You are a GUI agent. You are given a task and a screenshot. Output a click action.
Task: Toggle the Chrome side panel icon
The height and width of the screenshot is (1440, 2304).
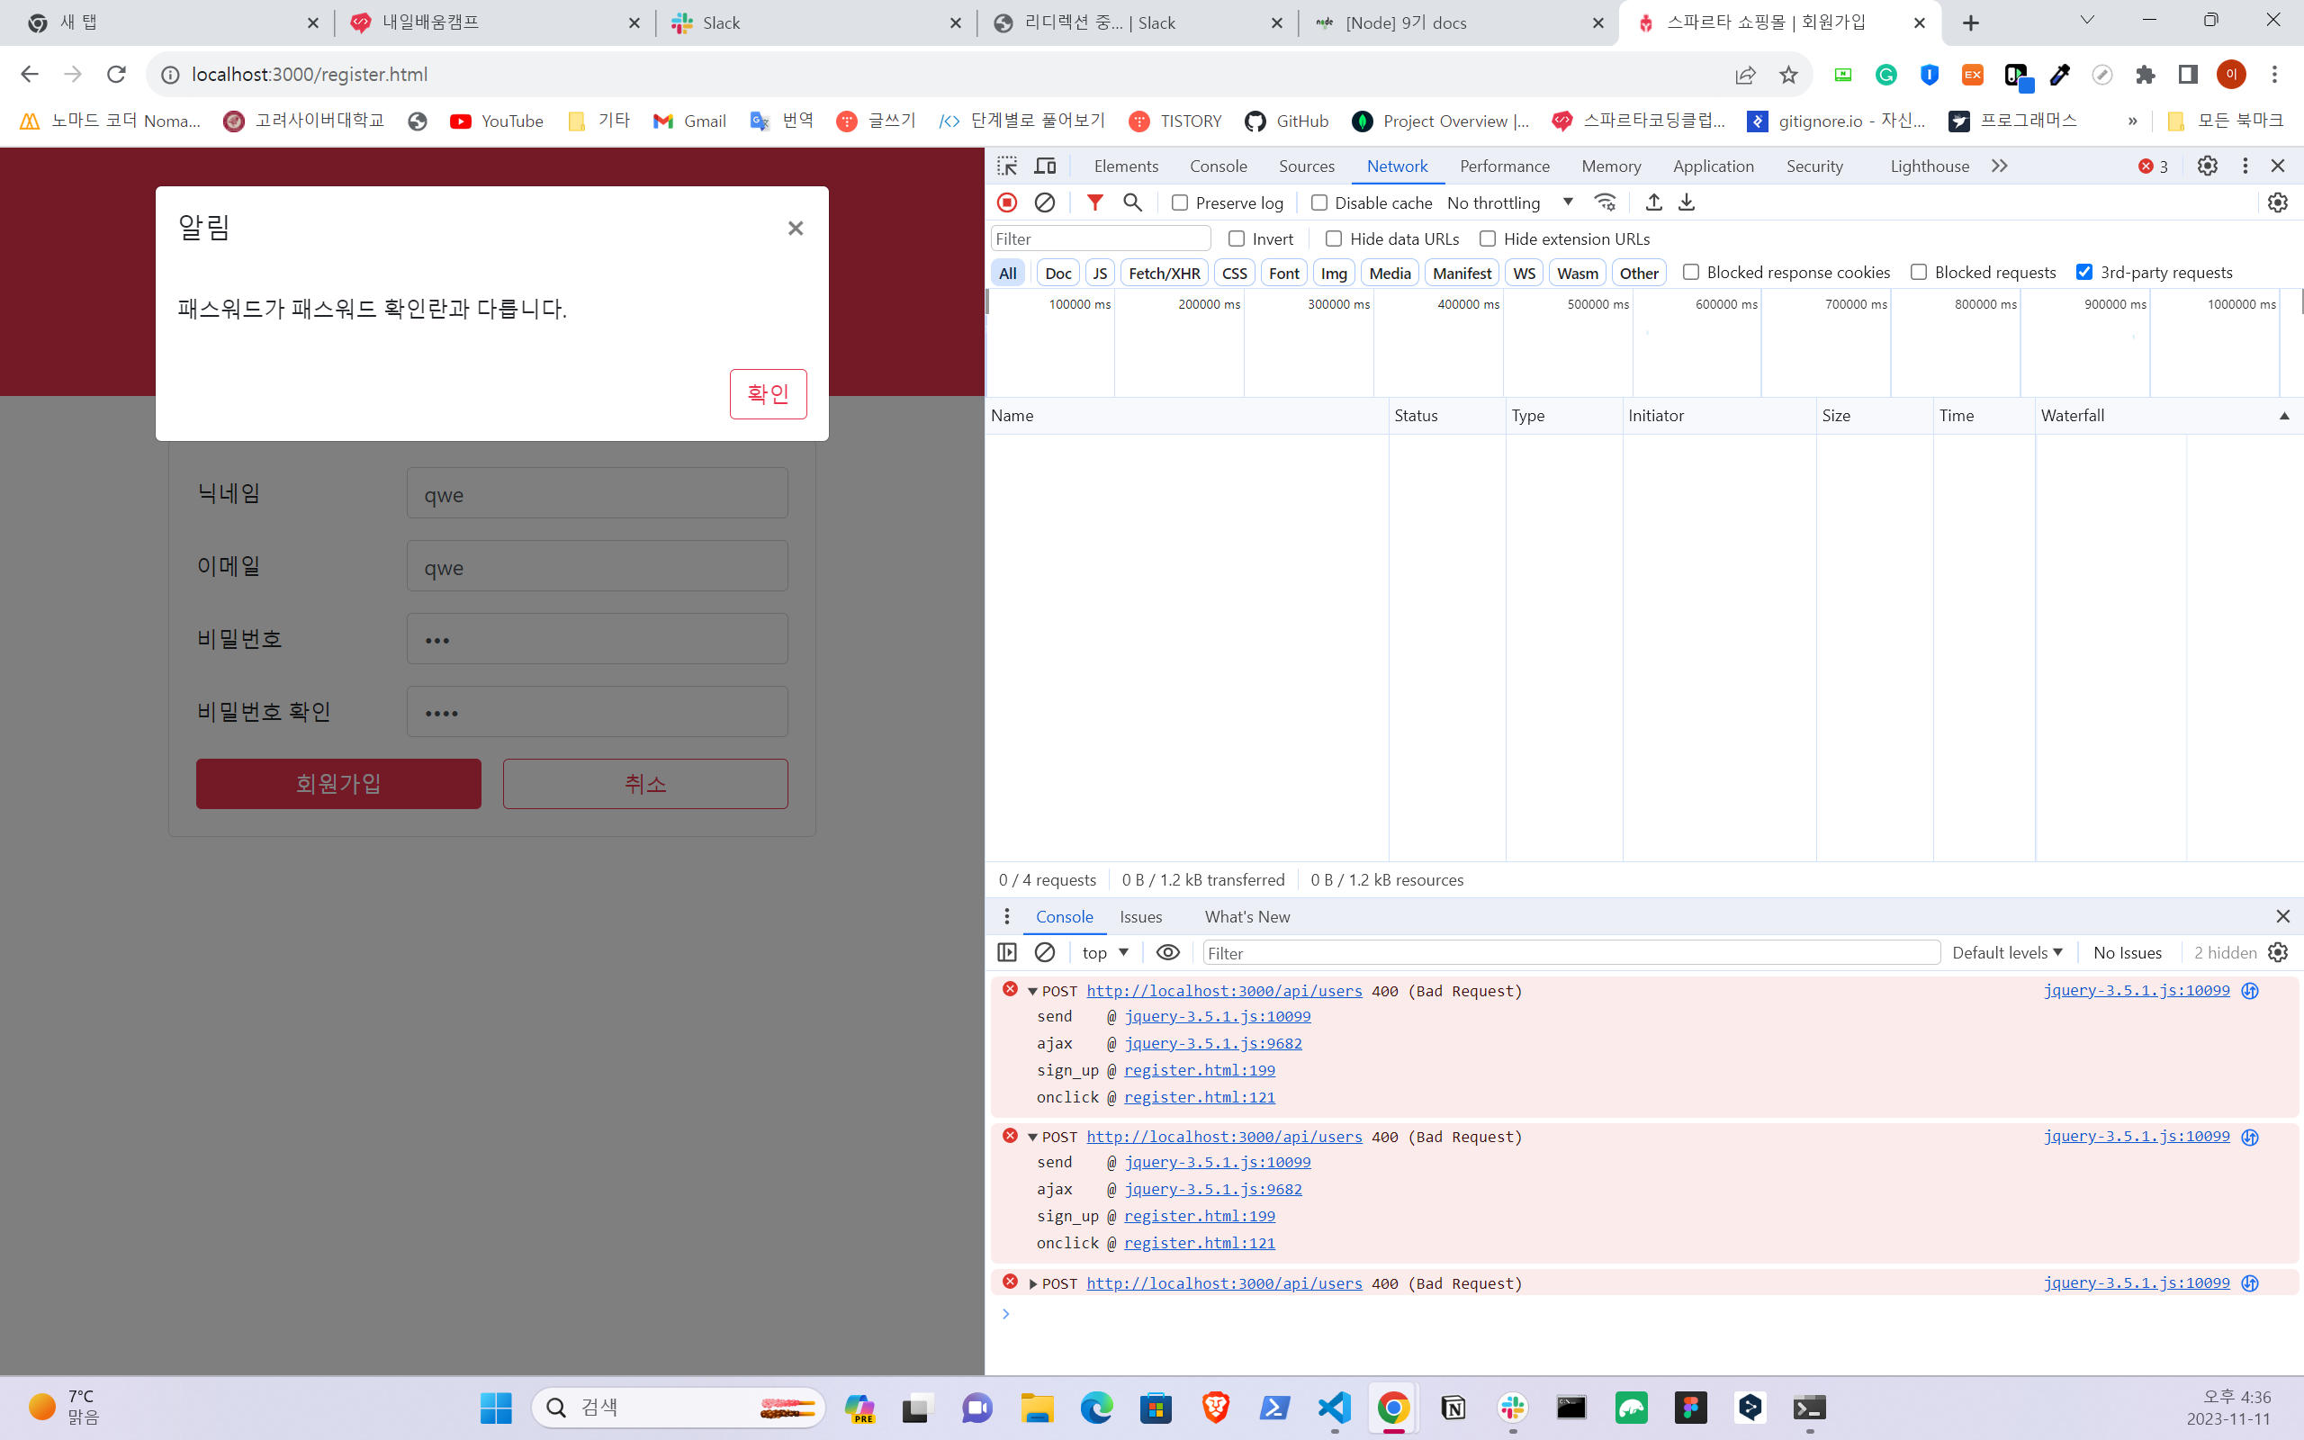pos(2188,75)
